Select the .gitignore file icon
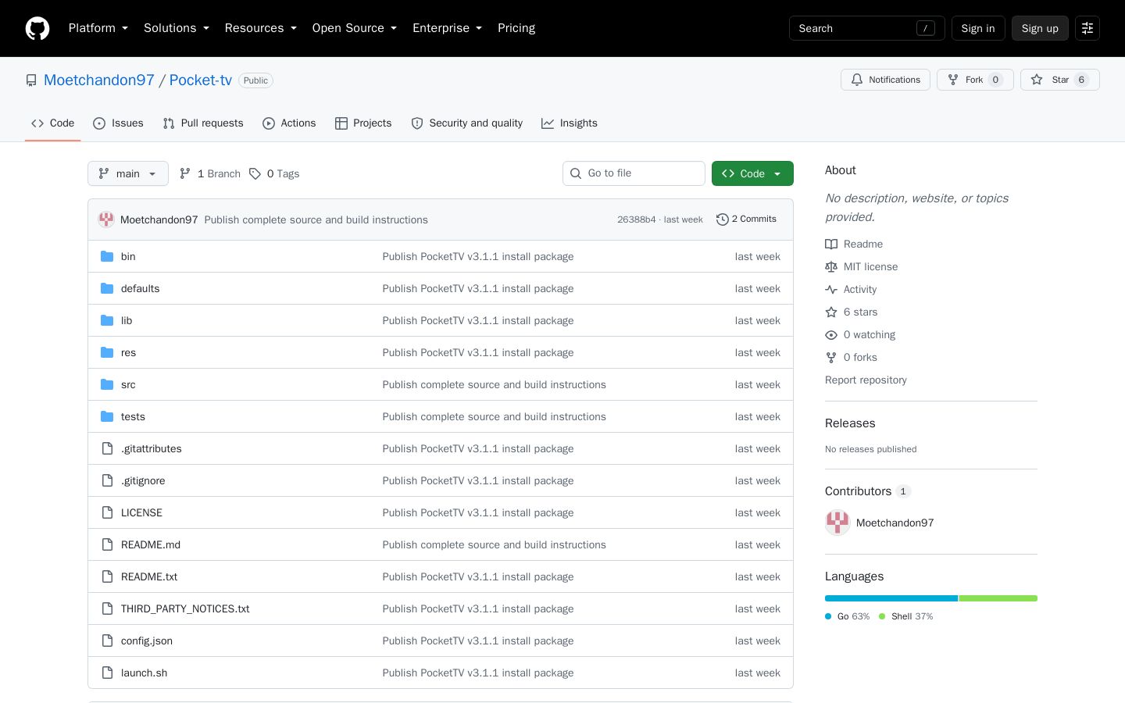 pos(107,480)
